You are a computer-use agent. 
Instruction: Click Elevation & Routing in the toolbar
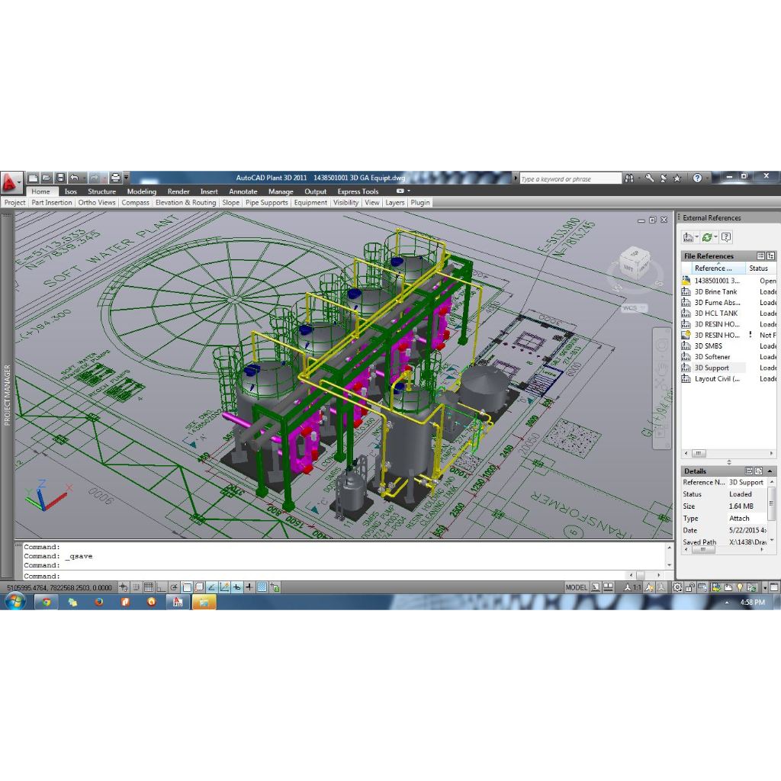(x=185, y=202)
